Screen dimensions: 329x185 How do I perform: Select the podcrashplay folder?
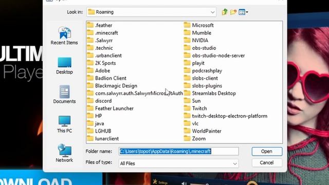coord(203,71)
